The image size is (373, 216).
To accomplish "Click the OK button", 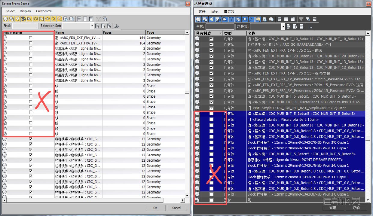I will tap(155, 208).
